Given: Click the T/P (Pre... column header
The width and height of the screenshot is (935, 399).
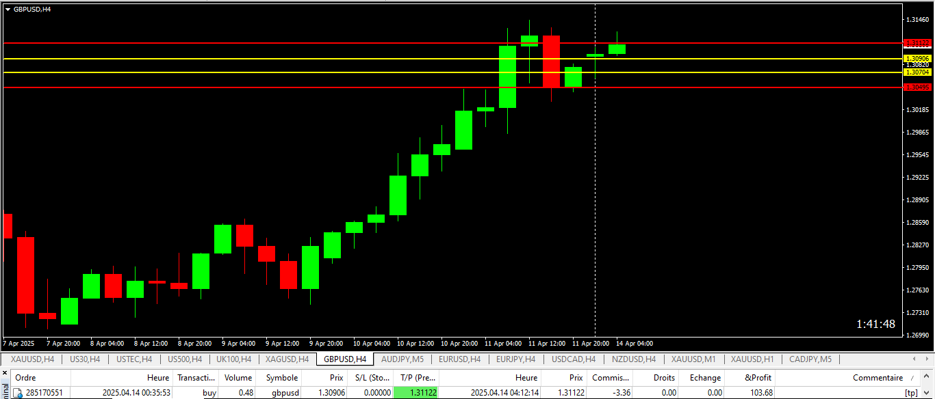Looking at the screenshot, I should click(416, 378).
